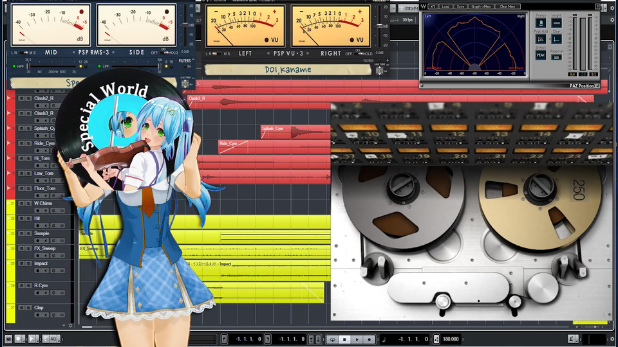
Task: Switch LR/MS mode on PSP RMS-3
Action: (x=24, y=53)
